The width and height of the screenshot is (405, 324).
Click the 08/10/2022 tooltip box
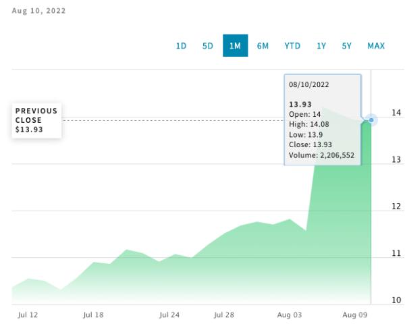(323, 119)
